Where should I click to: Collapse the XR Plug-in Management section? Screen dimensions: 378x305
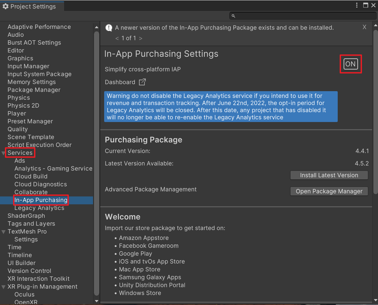click(x=3, y=287)
